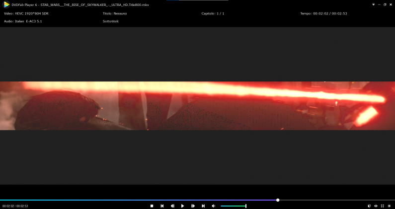
Task: Click the 'Tempo: 00:02:02 / 00:02:53' text
Action: [x=324, y=13]
